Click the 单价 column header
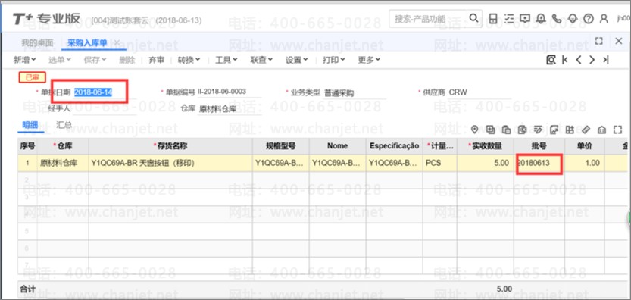 584,145
